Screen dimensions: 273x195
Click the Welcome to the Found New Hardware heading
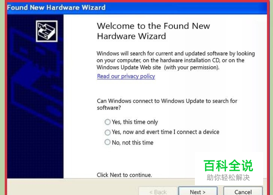[153, 31]
